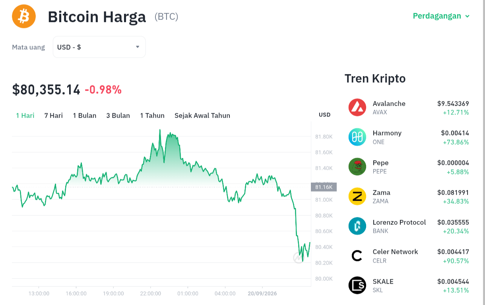The width and height of the screenshot is (485, 305).
Task: Select the 1 Bulan chart range
Action: click(85, 116)
